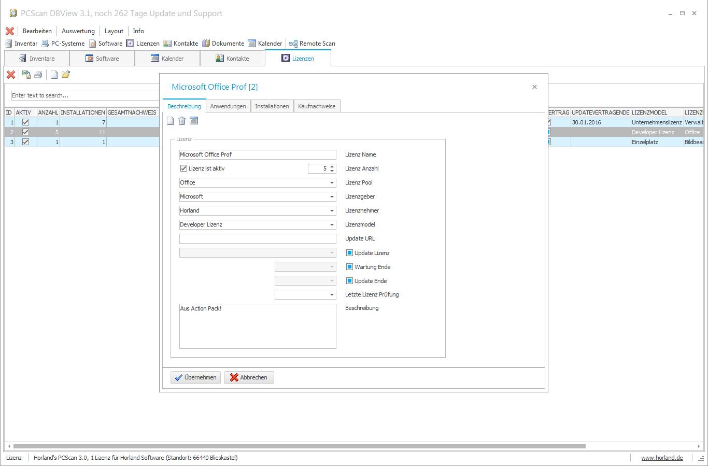The height and width of the screenshot is (466, 708).
Task: Click the 30.01.2016 date cell
Action: (601, 122)
